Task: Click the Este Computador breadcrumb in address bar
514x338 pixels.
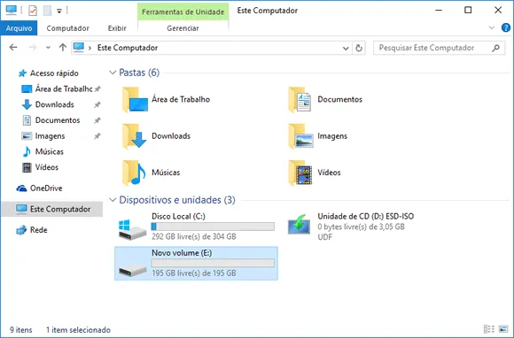Action: (x=128, y=48)
